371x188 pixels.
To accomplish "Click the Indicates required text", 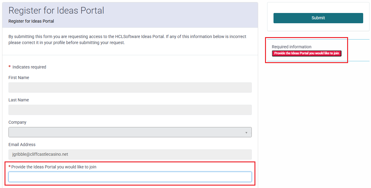I will [29, 67].
